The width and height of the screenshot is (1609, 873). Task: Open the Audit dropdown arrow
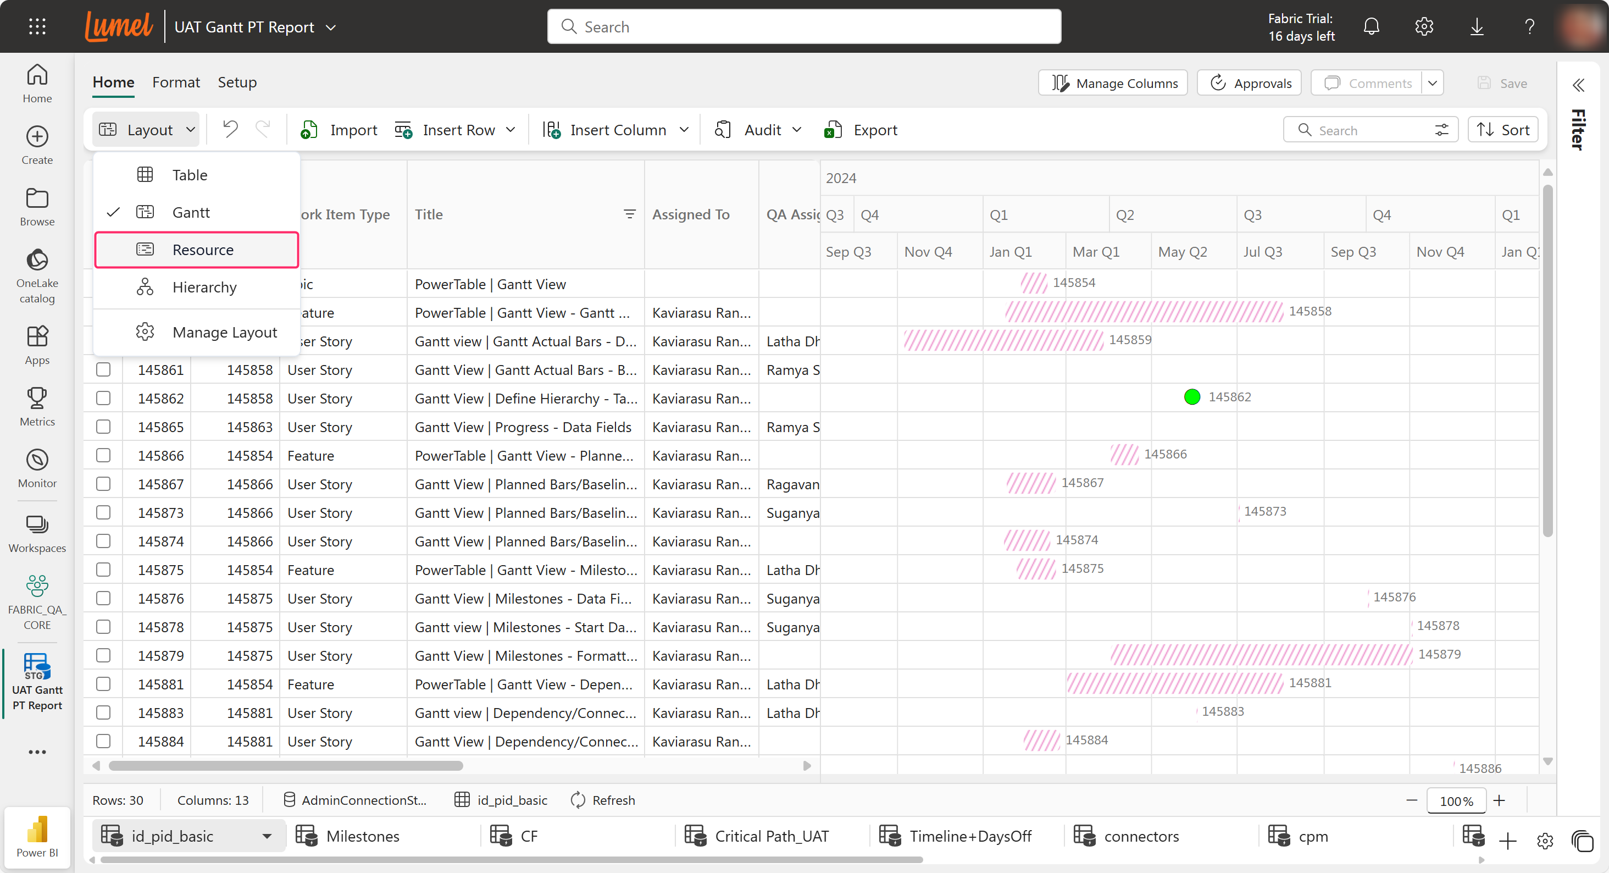click(797, 130)
